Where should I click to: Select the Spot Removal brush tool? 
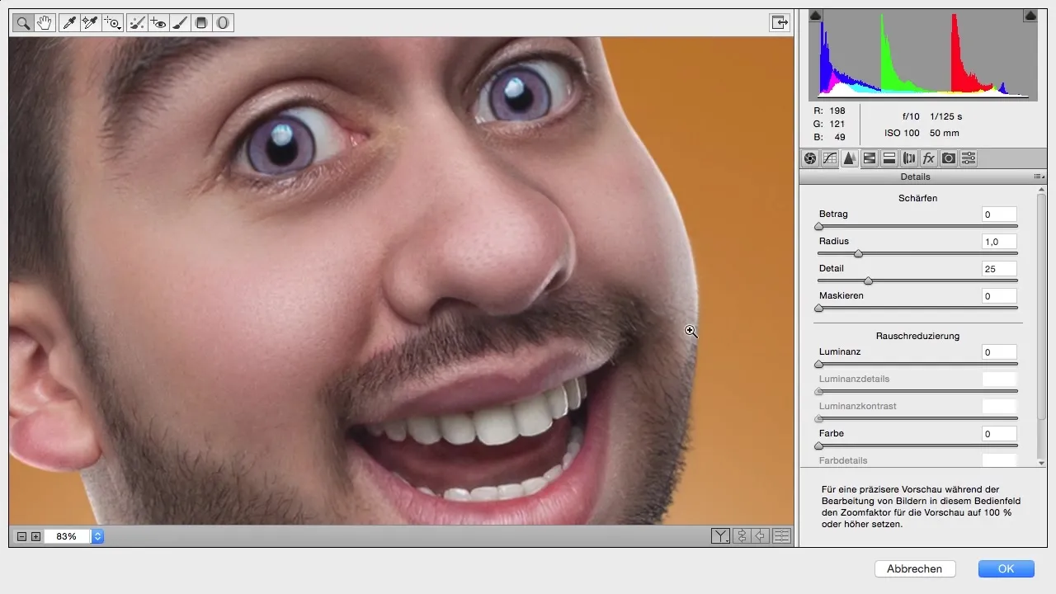(138, 23)
